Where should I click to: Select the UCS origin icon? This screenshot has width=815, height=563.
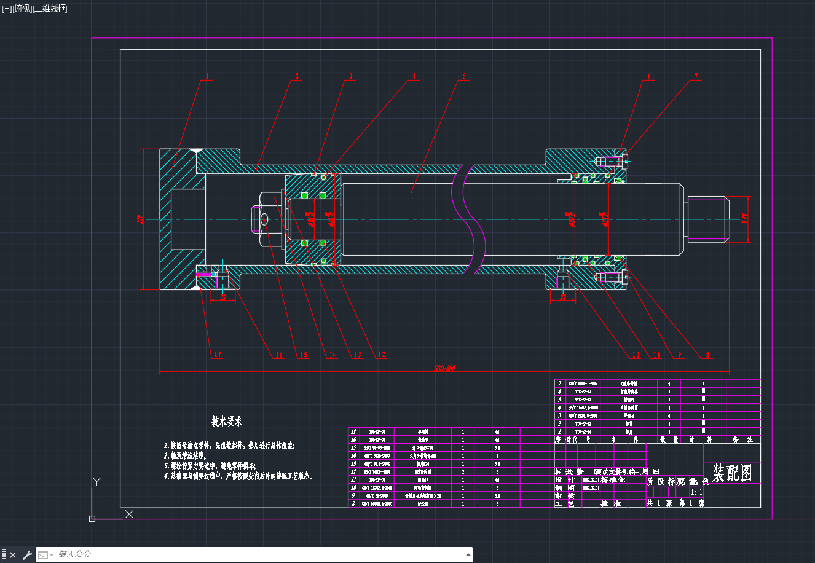point(92,518)
